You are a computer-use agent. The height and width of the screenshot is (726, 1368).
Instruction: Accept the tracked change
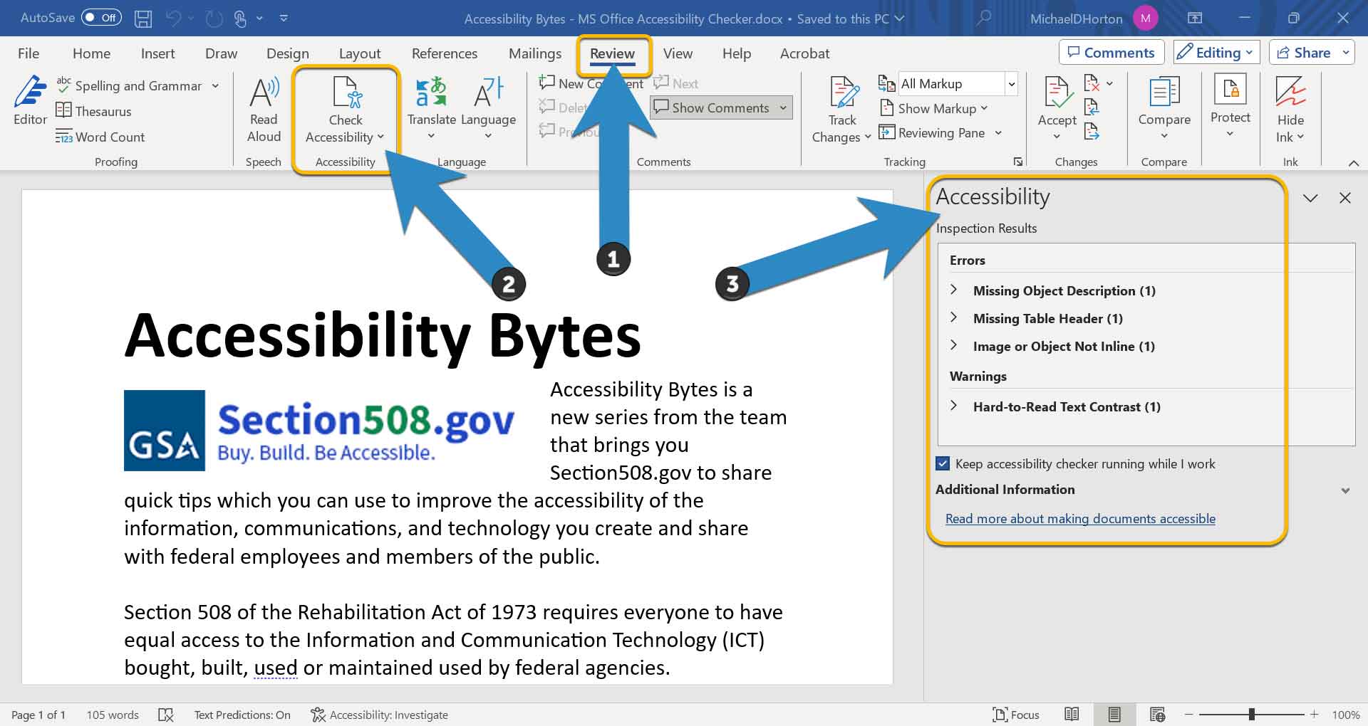point(1057,108)
